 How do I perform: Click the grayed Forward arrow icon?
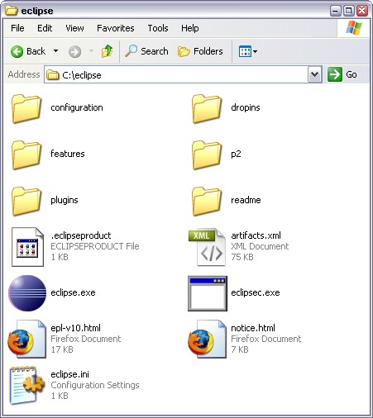click(74, 51)
